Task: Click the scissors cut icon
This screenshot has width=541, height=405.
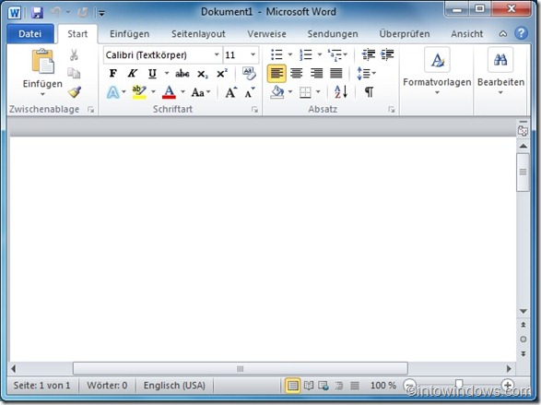Action: pyautogui.click(x=74, y=55)
